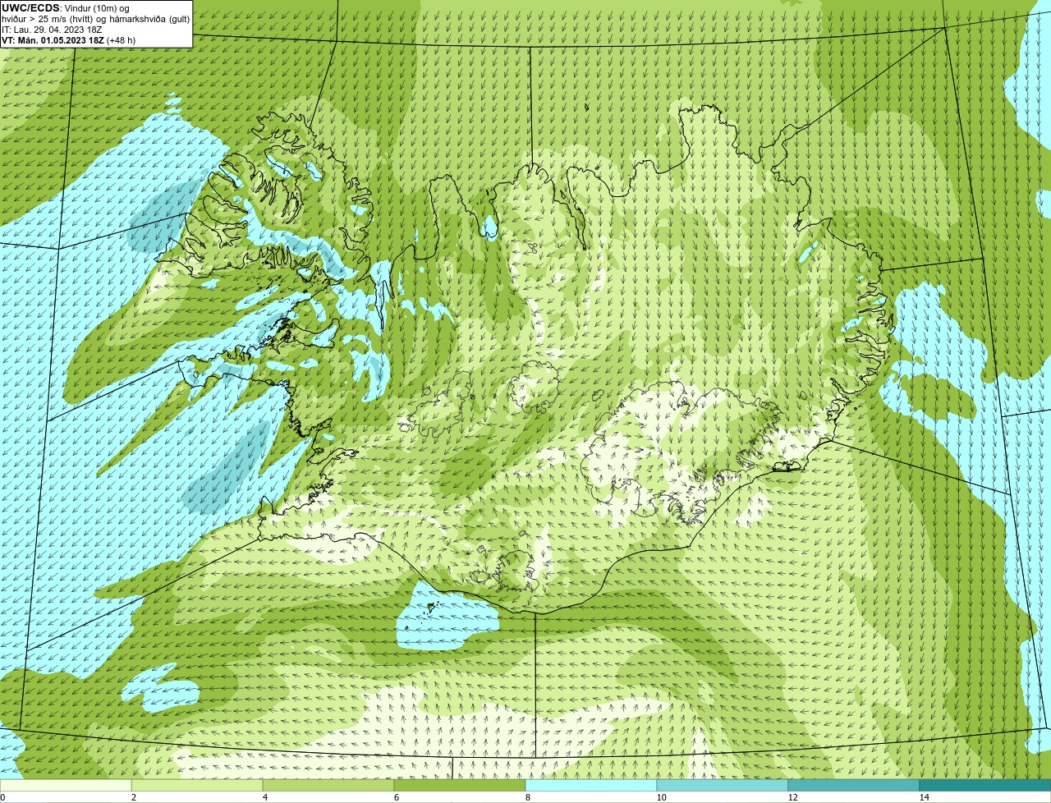Click the 8–10 m/s light cyan legend swatch
Viewport: 1051px width, 803px height.
point(591,785)
